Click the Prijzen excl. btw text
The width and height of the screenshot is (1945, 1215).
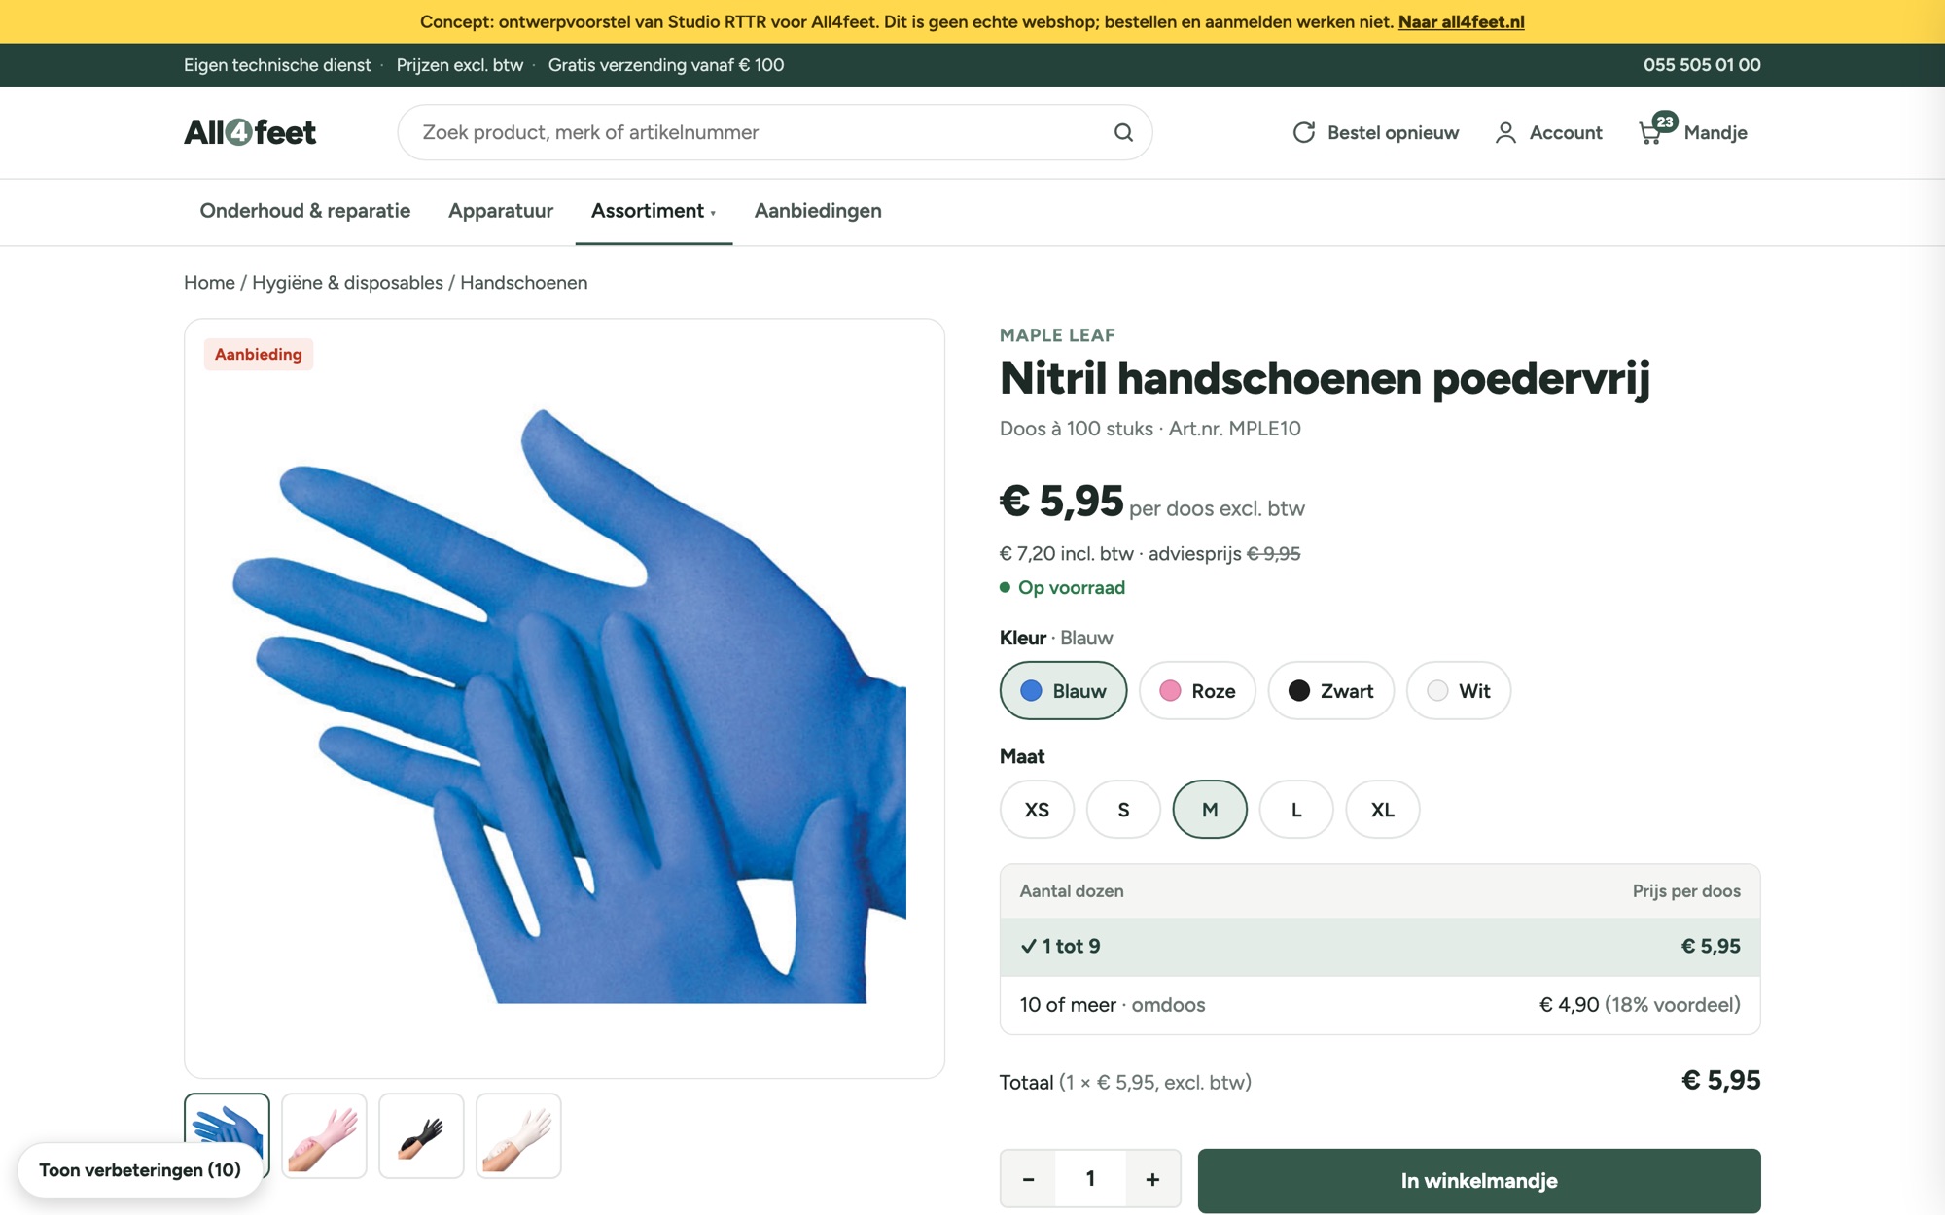[x=459, y=64]
